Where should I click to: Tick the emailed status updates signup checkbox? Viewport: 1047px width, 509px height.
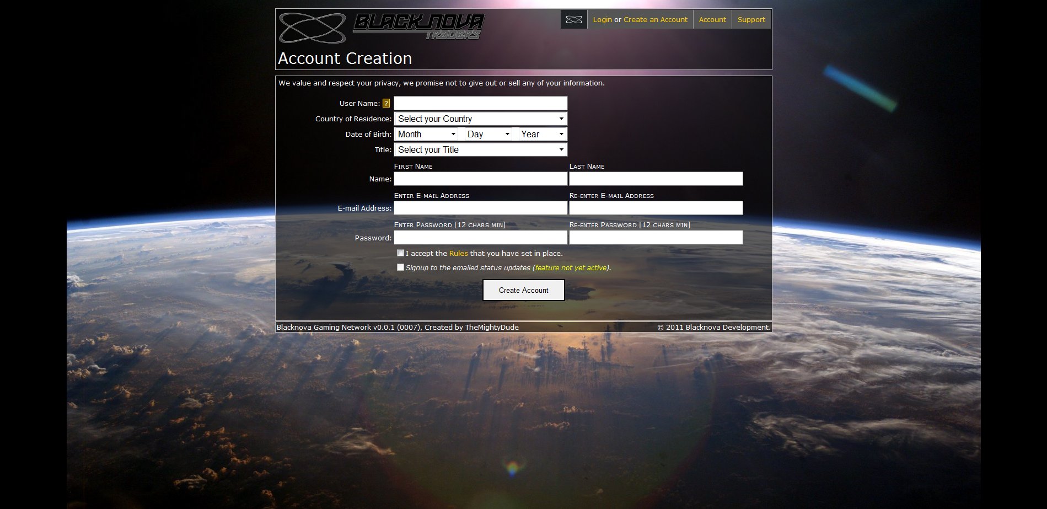coord(400,267)
